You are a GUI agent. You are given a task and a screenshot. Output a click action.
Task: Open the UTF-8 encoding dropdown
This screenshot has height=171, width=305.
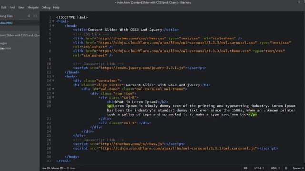[x=259, y=168]
